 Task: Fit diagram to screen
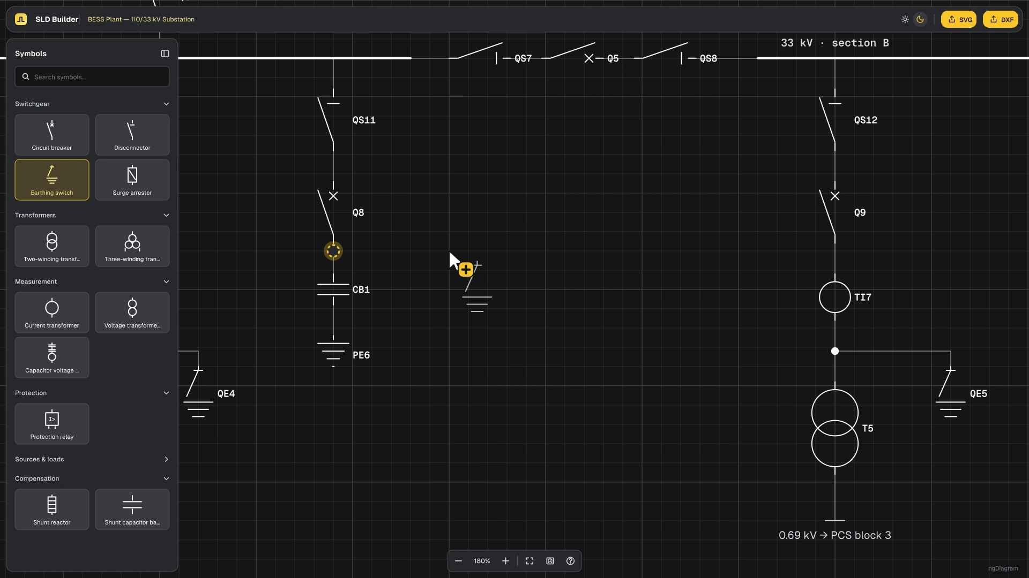point(530,561)
